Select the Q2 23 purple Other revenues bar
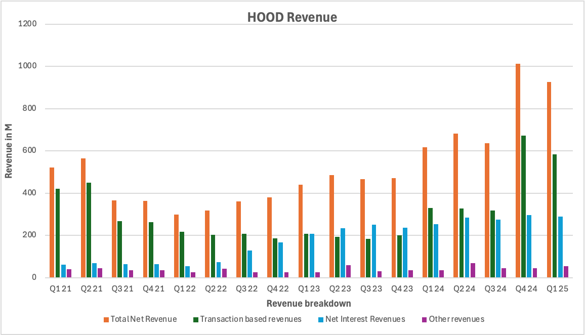The height and width of the screenshot is (335, 585). 349,271
